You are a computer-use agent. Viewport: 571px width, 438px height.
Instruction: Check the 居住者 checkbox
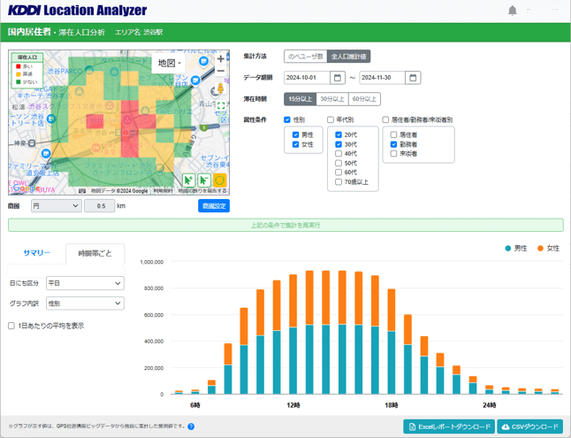point(393,134)
